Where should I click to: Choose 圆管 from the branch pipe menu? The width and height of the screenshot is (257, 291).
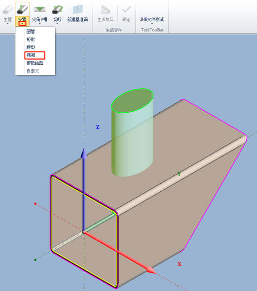31,32
